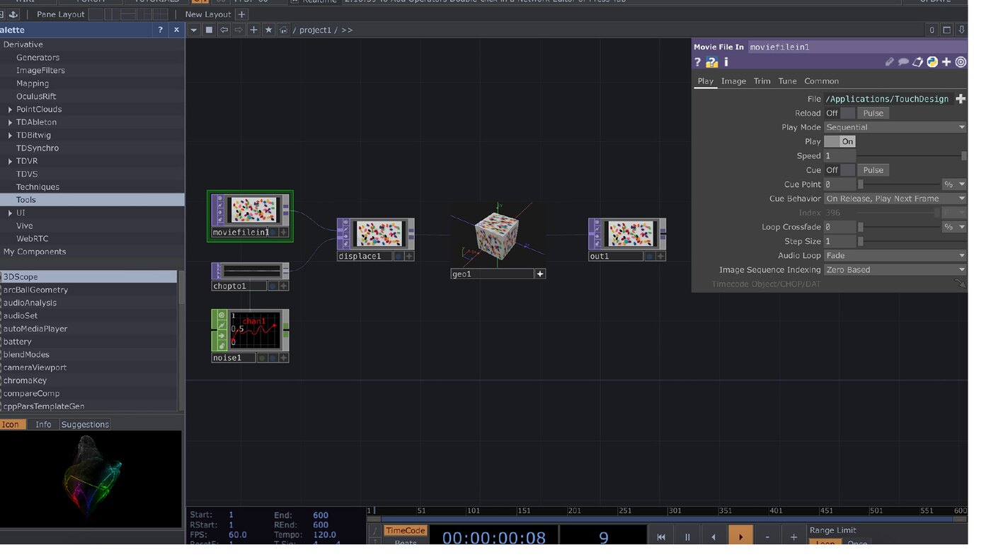This screenshot has width=991, height=557.
Task: Show operator info 'i' icon
Action: coord(726,62)
